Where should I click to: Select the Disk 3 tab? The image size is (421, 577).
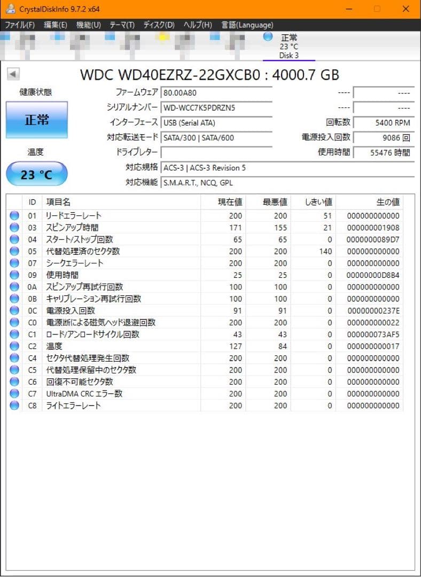point(289,46)
